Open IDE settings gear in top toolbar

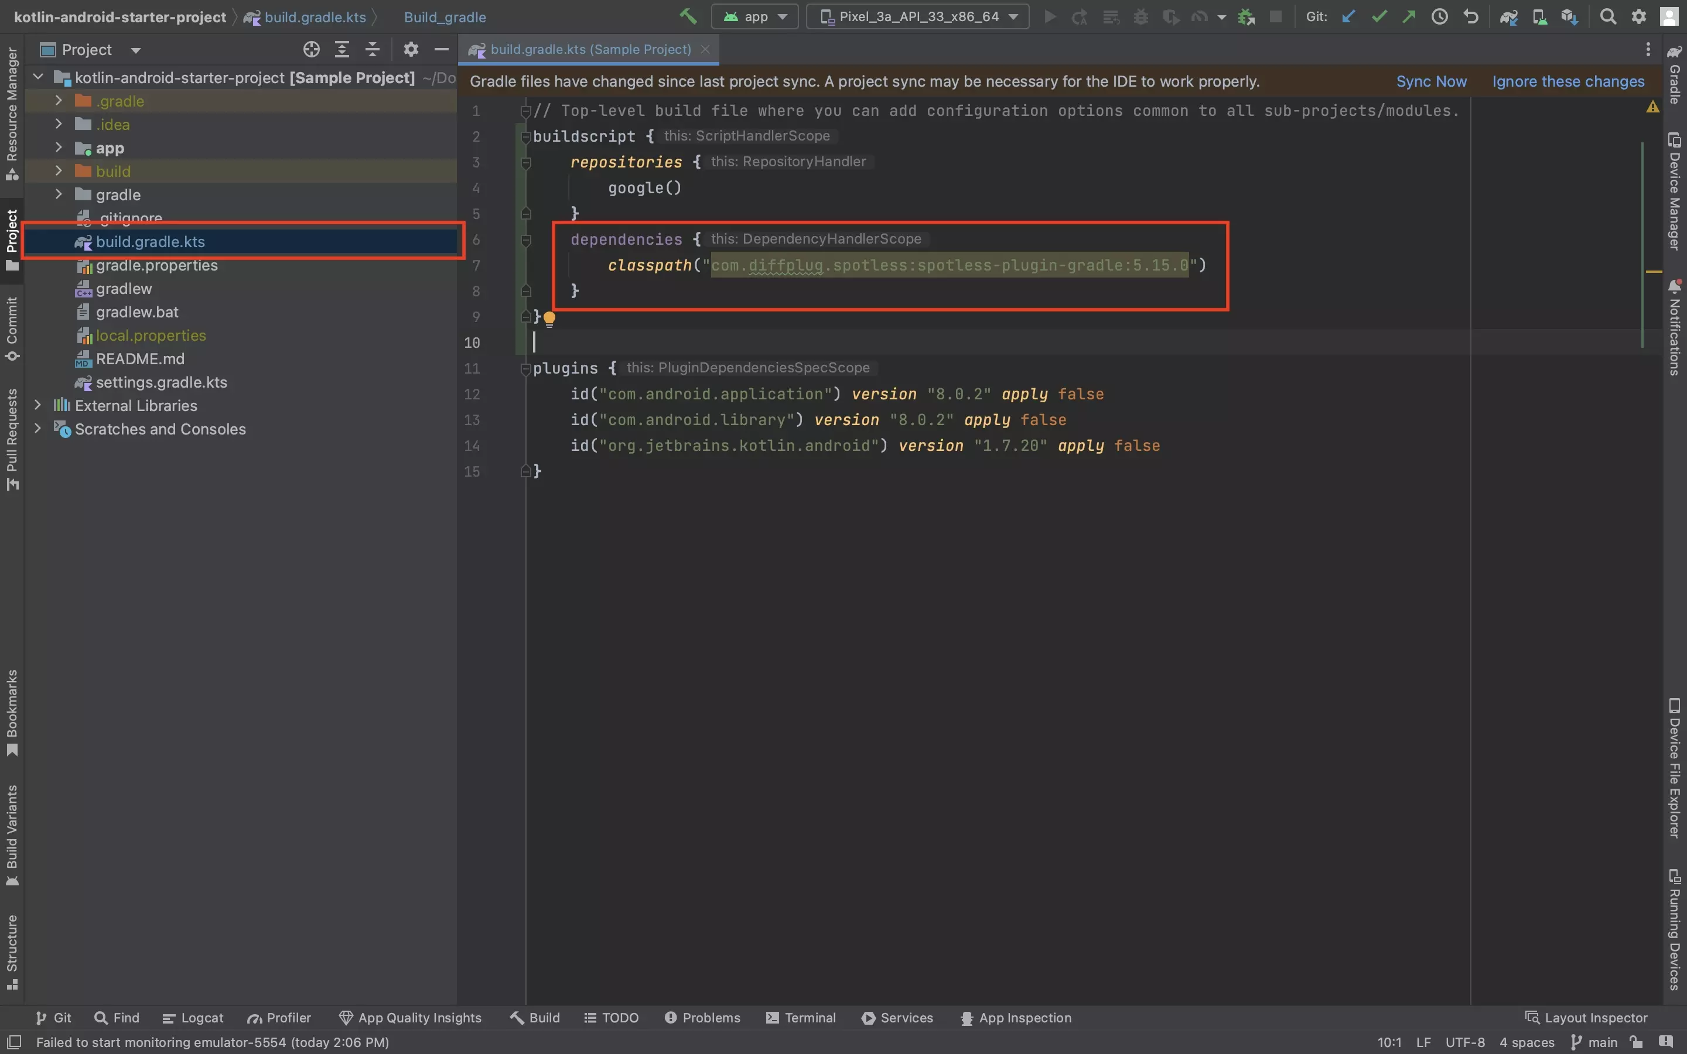point(1639,16)
